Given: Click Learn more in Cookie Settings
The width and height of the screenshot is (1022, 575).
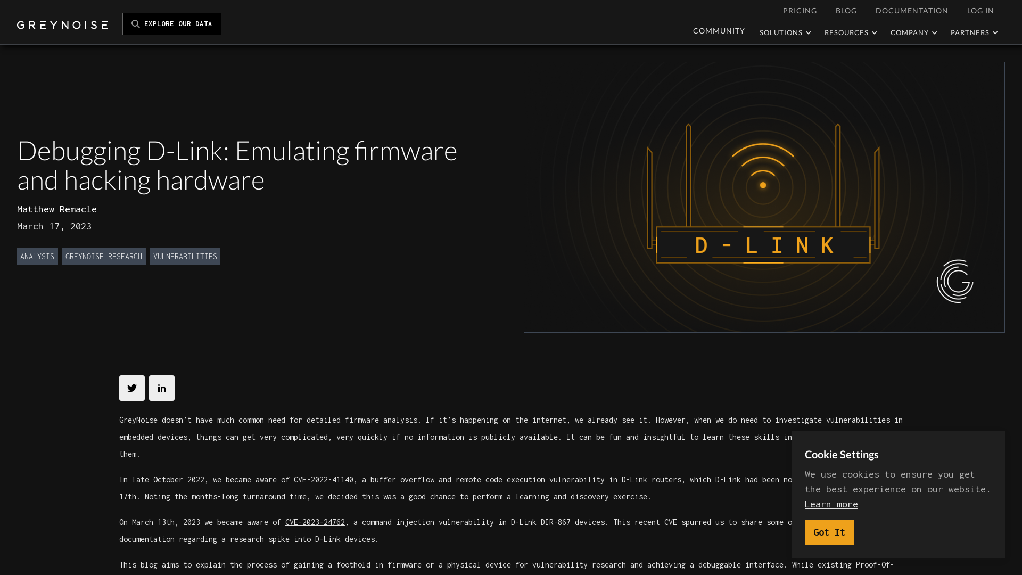Looking at the screenshot, I should tap(831, 504).
